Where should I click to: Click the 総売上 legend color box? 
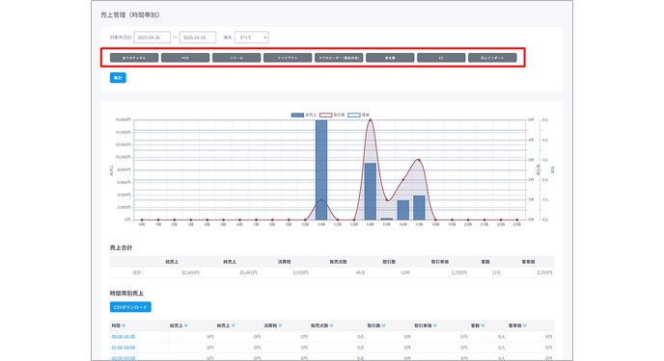pos(297,115)
